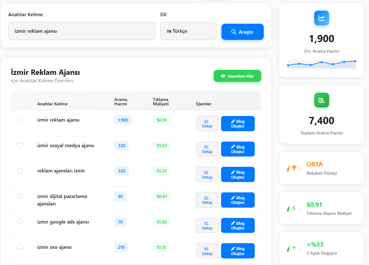Open Detay for izmir sosyal medya ajansı
369x265 pixels.
[x=207, y=149]
